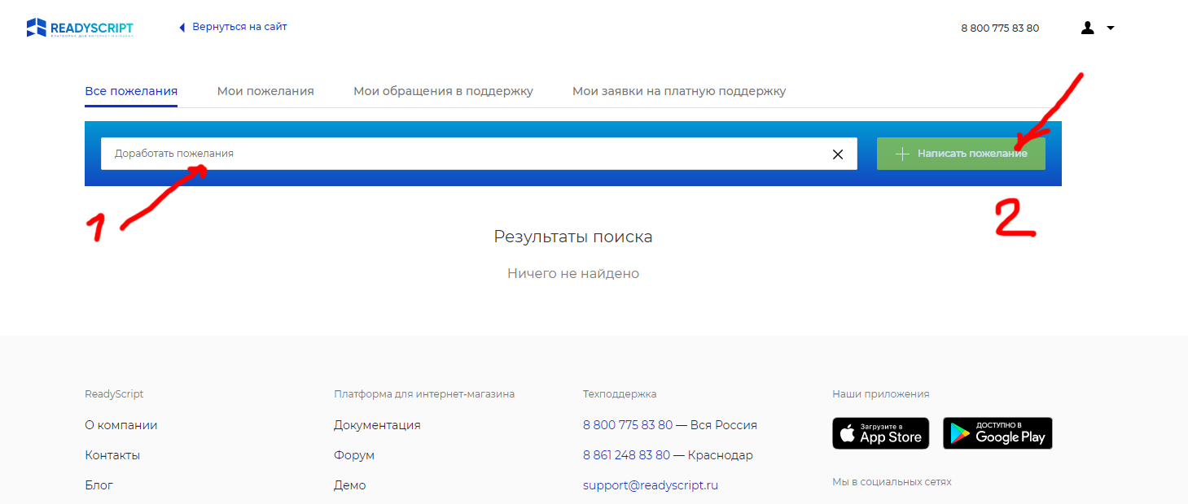Call the 8 861 248 83 80 Краснодар number
This screenshot has height=504, width=1188.
(x=626, y=455)
